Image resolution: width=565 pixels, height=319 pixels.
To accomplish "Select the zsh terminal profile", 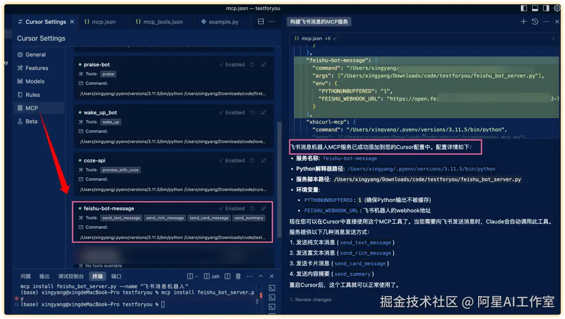I will click(212, 276).
